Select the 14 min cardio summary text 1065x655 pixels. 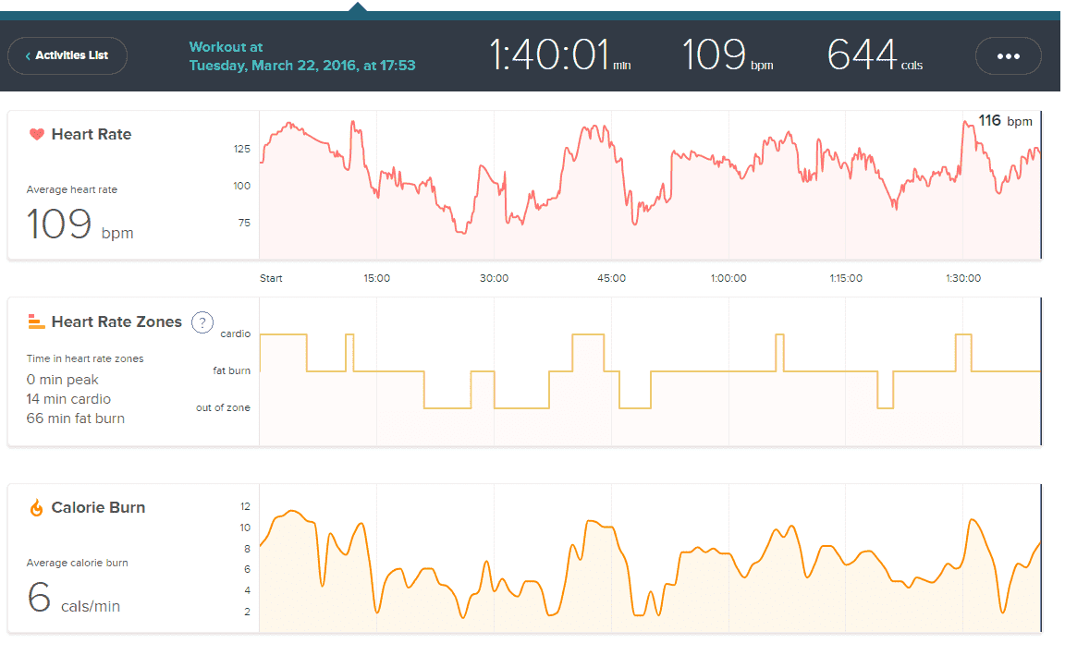click(x=68, y=399)
